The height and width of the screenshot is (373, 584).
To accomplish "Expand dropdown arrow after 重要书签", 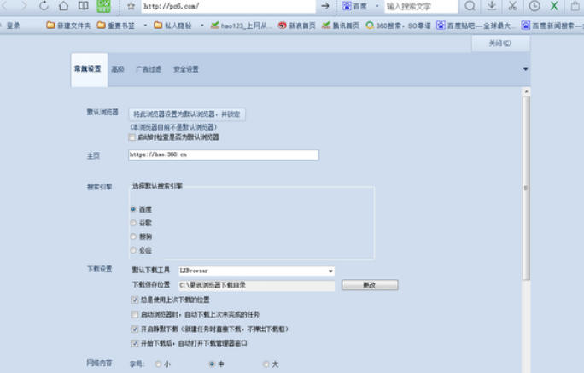I will [145, 26].
